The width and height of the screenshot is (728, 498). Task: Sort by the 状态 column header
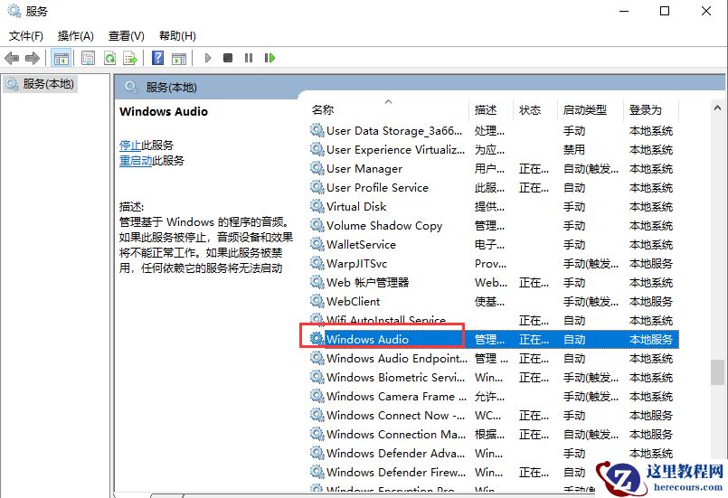tap(534, 110)
